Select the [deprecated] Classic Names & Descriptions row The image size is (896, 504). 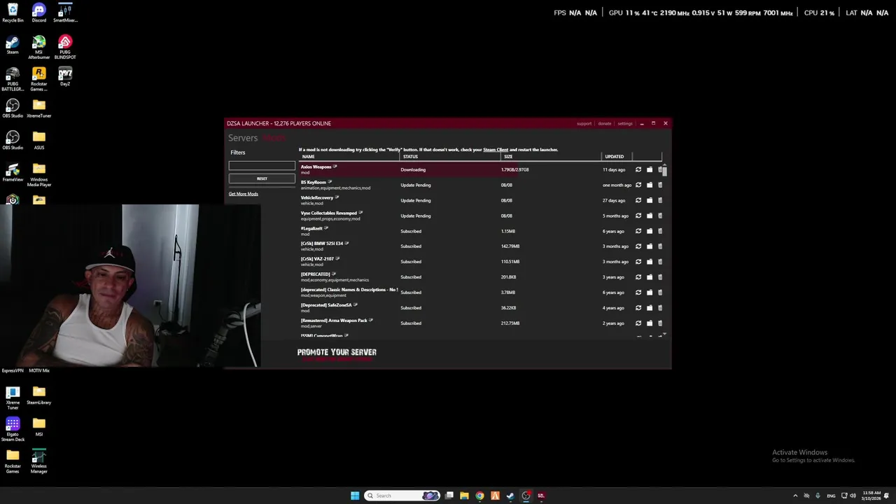coord(482,293)
